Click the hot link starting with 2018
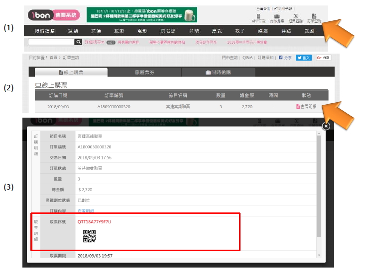This screenshot has width=365, height=273. (x=247, y=42)
